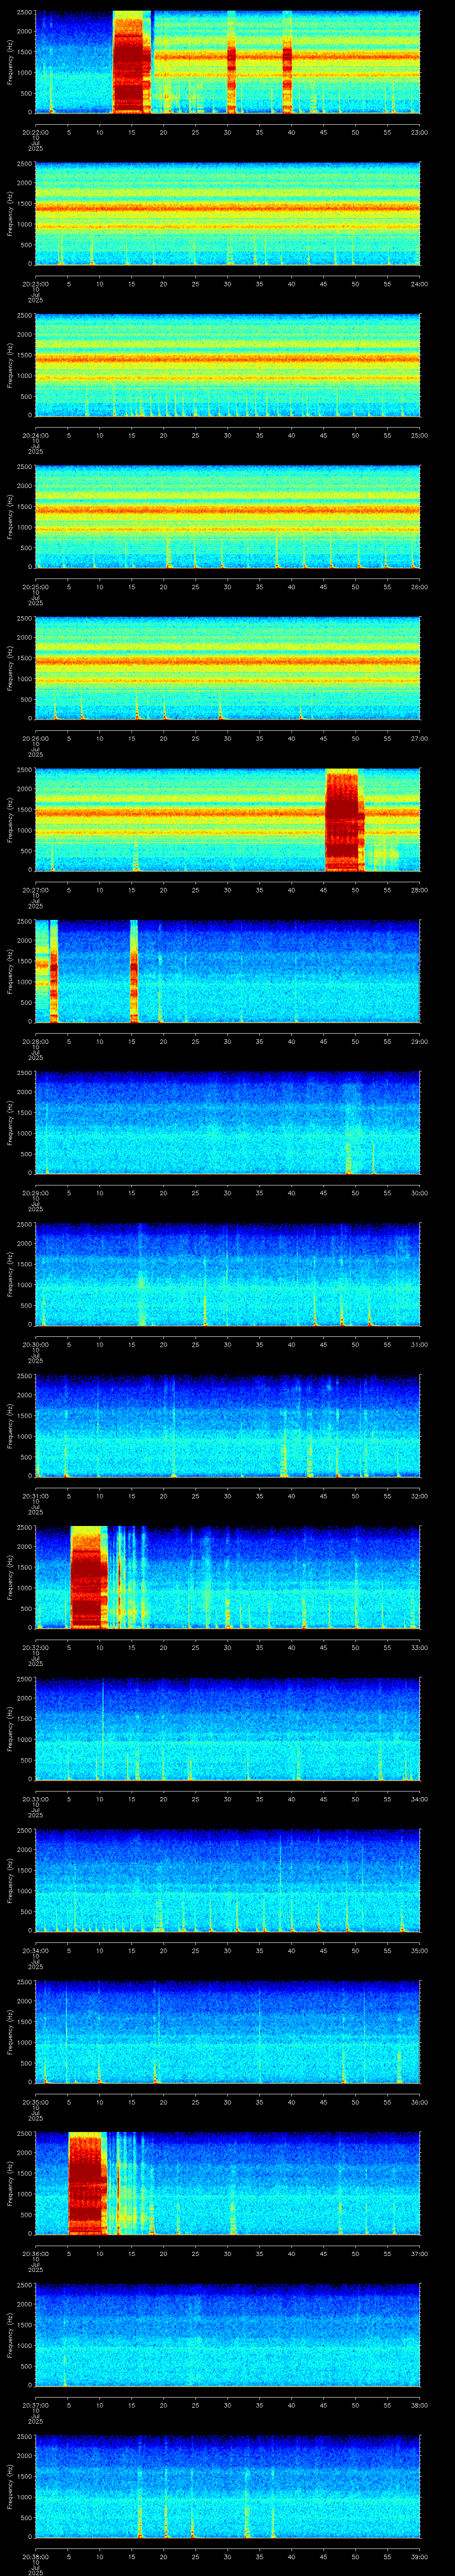Pick the spectrogram panel starting at 20:30:00

click(228, 1274)
